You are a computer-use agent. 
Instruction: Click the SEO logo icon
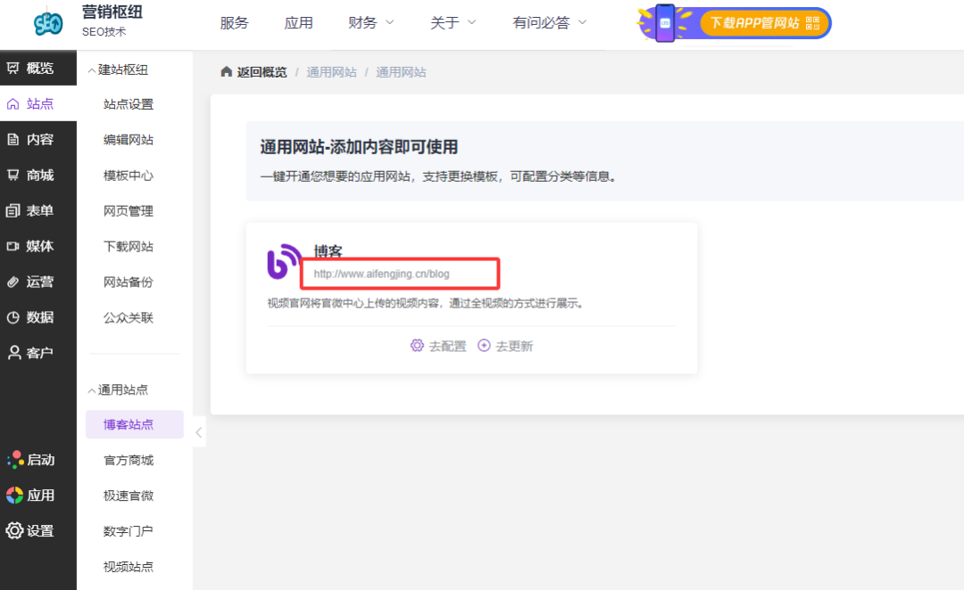point(48,22)
